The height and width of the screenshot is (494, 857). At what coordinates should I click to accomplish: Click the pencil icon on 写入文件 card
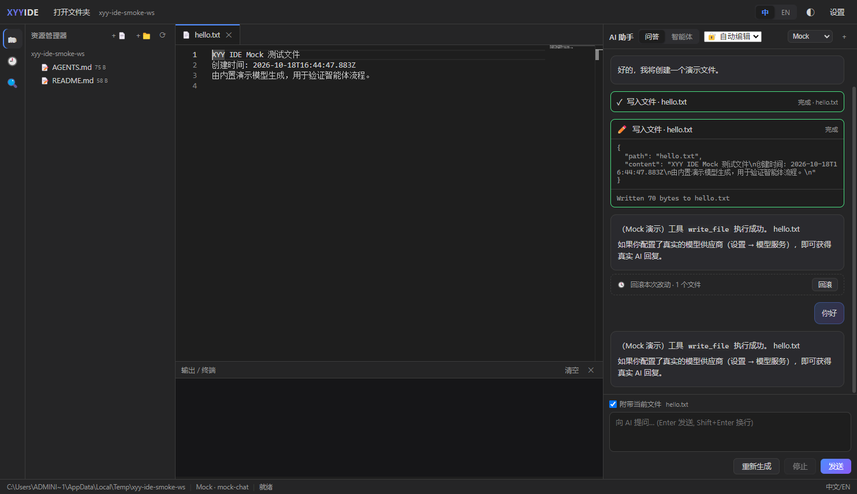tap(622, 129)
